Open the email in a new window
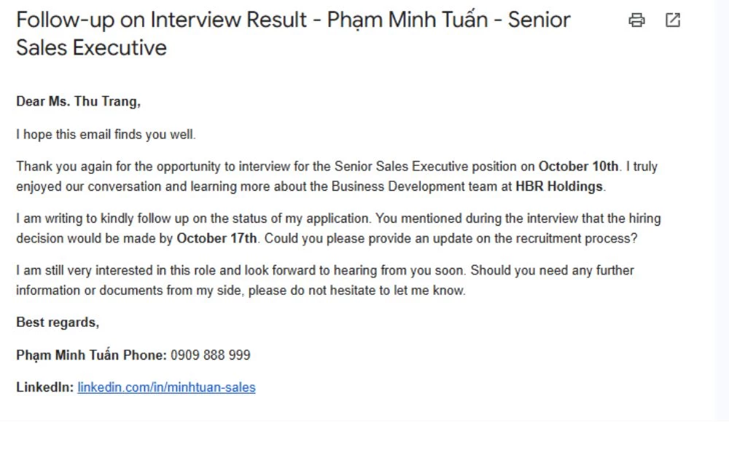Viewport: 729px width, 455px height. click(672, 20)
